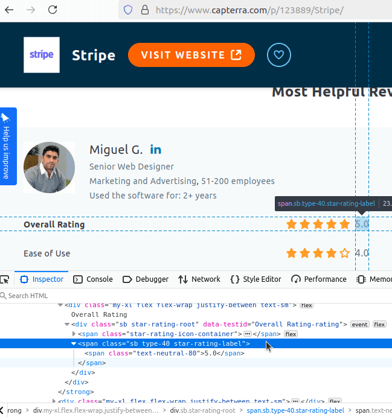392x417 pixels.
Task: Expand the last my-xl flex div node
Action: click(54, 401)
